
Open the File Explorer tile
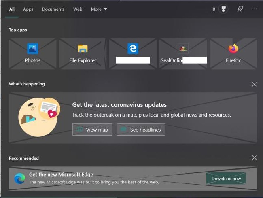click(x=83, y=54)
